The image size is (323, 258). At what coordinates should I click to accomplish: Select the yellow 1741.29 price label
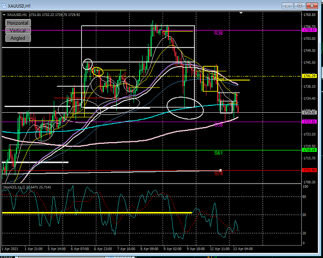310,76
